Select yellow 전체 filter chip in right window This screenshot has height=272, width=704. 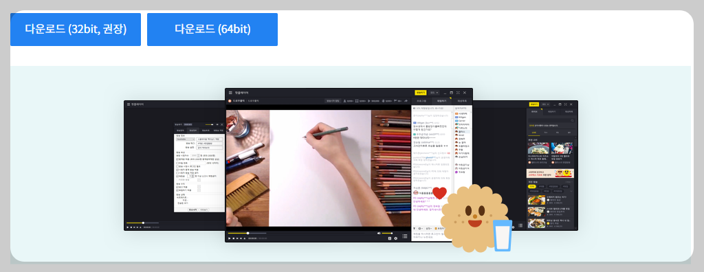[x=532, y=186]
